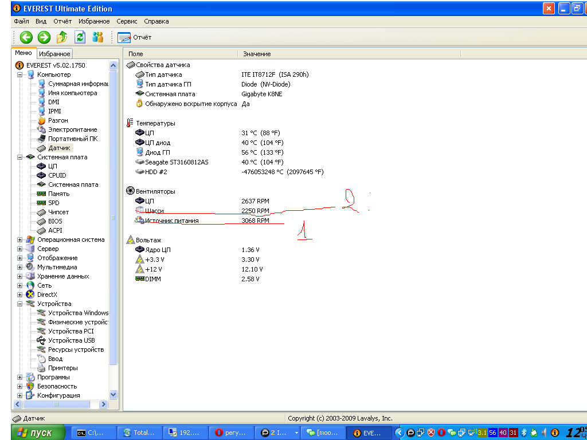Image resolution: width=587 pixels, height=440 pixels.
Task: Open the Файл menu
Action: (21, 21)
